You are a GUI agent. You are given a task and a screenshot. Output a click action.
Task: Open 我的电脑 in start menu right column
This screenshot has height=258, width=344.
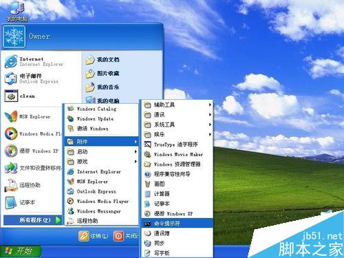[103, 100]
